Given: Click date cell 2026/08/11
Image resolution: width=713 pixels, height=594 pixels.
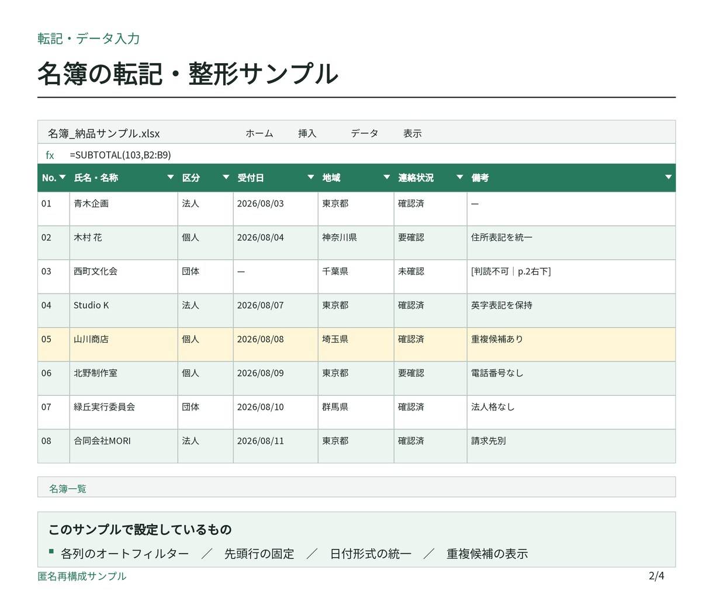Looking at the screenshot, I should [276, 446].
